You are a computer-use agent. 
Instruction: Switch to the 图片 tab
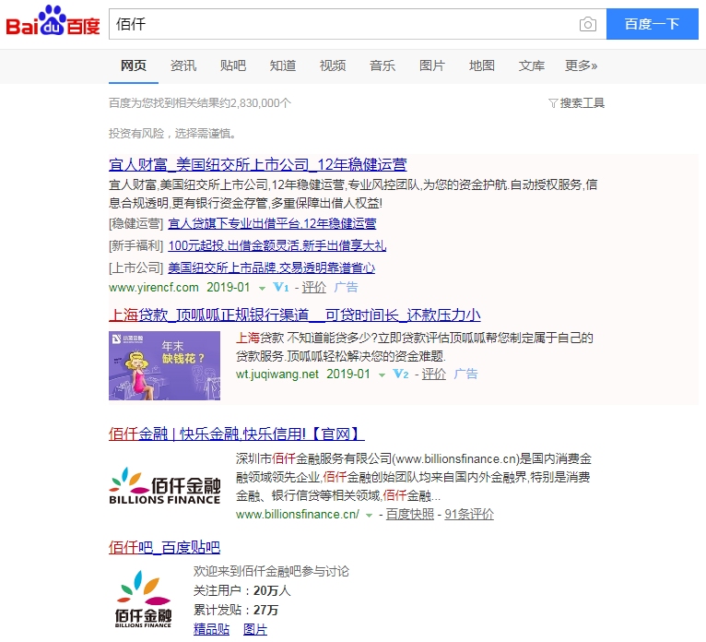click(x=431, y=65)
